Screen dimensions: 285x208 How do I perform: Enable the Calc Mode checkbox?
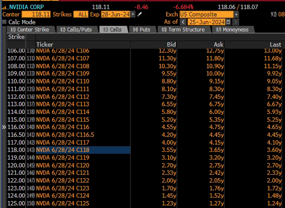5,22
